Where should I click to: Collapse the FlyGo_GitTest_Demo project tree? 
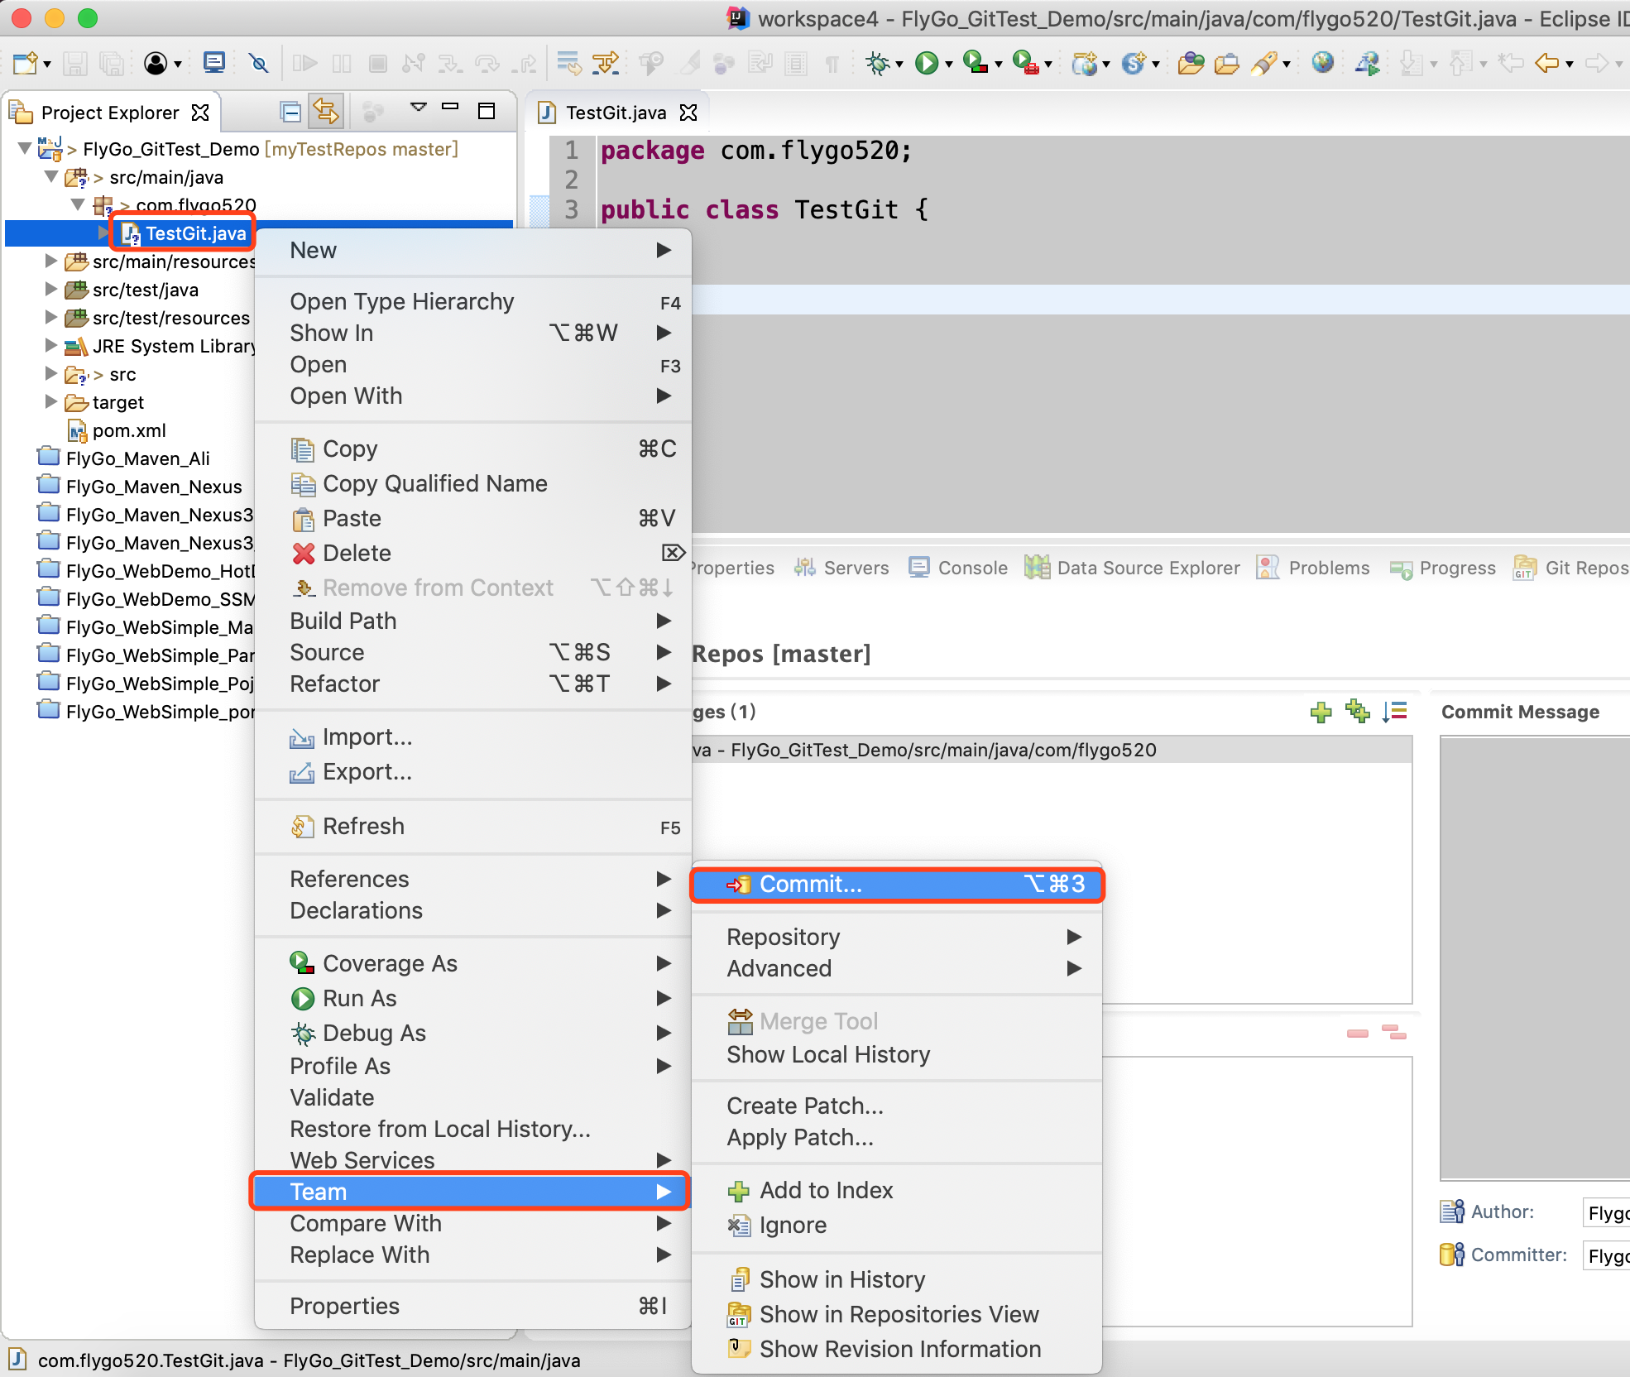click(x=25, y=149)
